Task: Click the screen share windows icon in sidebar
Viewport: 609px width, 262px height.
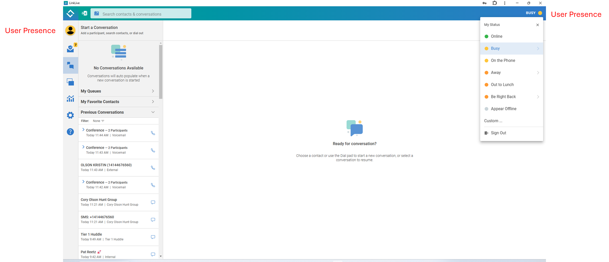Action: click(x=71, y=82)
